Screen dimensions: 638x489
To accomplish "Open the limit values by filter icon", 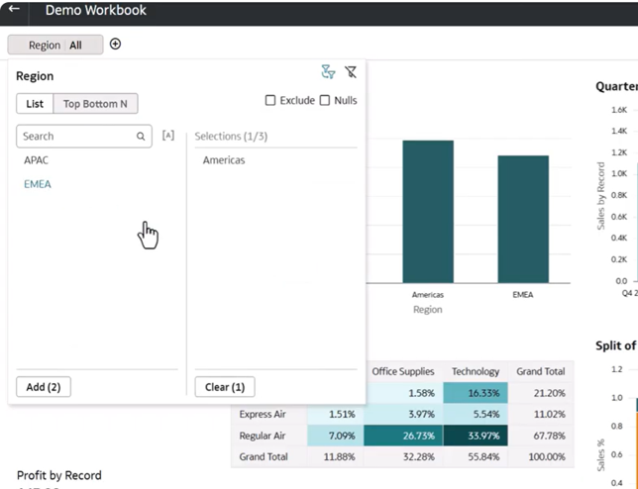I will (328, 72).
